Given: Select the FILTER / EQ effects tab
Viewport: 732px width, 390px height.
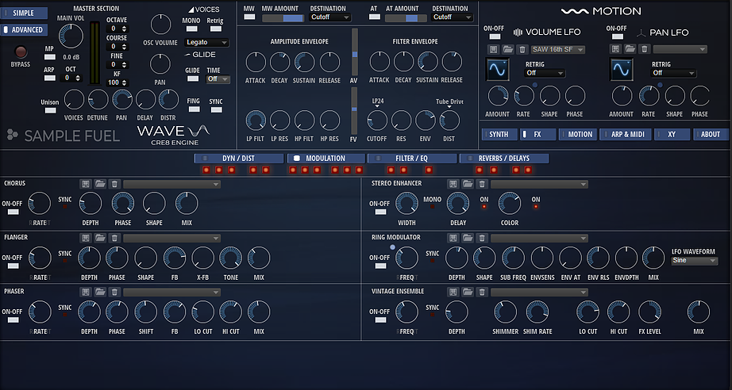Looking at the screenshot, I should coord(412,159).
